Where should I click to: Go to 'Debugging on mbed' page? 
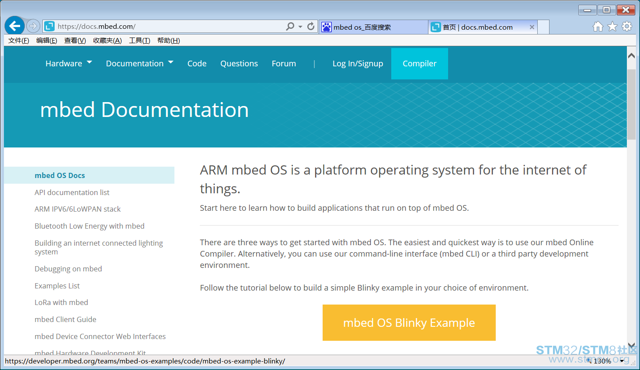(x=68, y=269)
